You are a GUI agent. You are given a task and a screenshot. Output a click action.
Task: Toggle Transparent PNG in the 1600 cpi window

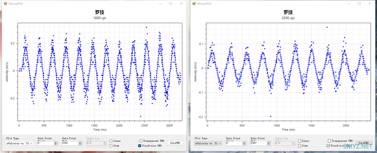coord(141,141)
